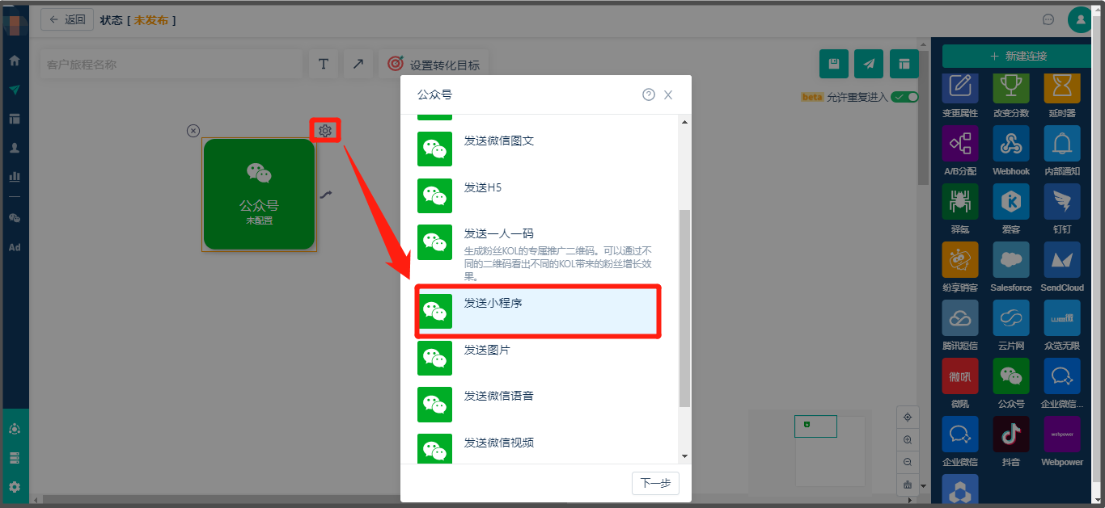
Task: Click the remove X icon beside 公众号 node
Action: click(x=193, y=130)
